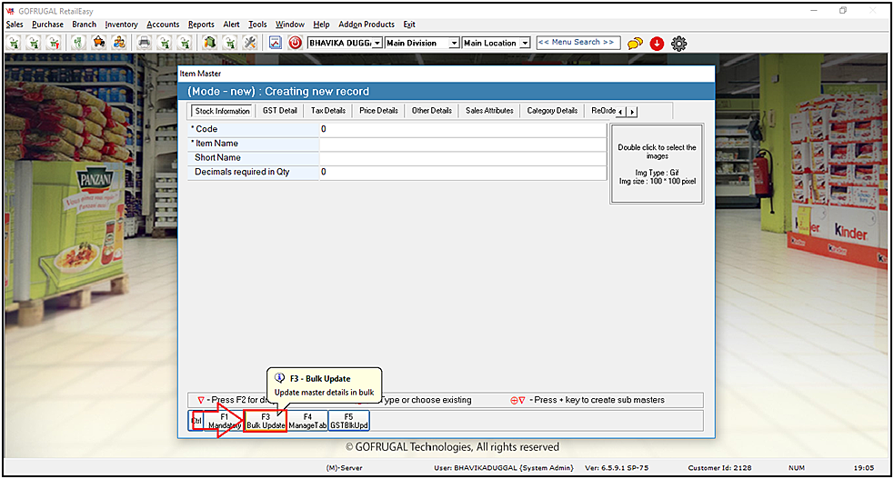Screen dimensions: 894x479
Task: Click the rupee money toolbar icon
Action: (78, 43)
